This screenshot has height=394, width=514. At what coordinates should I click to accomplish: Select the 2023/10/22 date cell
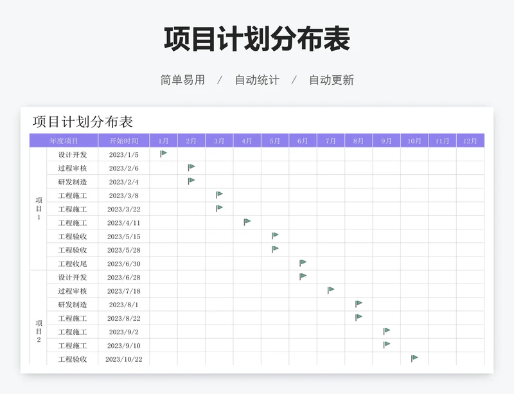[x=123, y=359]
